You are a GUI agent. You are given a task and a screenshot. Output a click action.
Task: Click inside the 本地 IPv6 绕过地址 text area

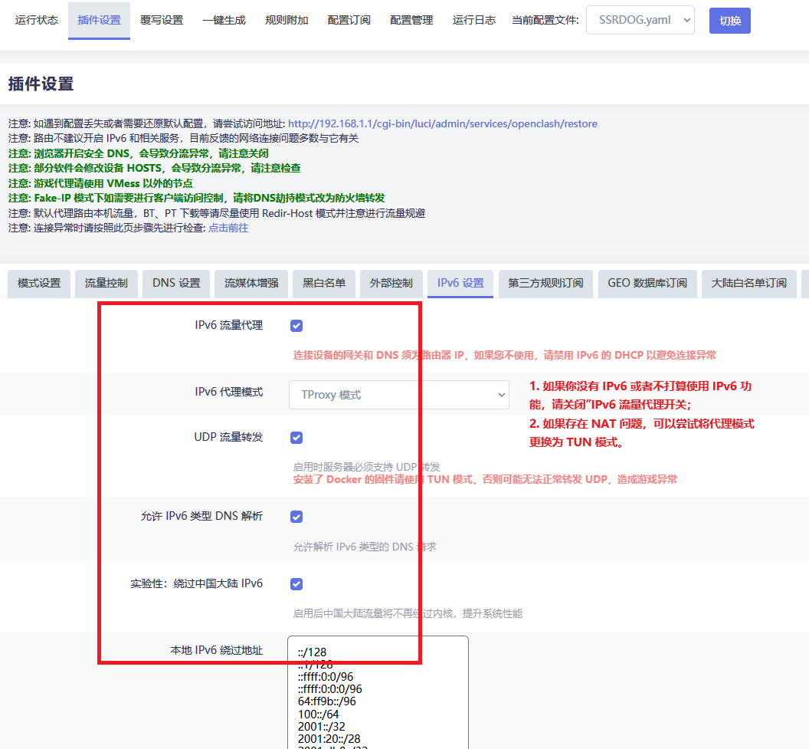(378, 690)
